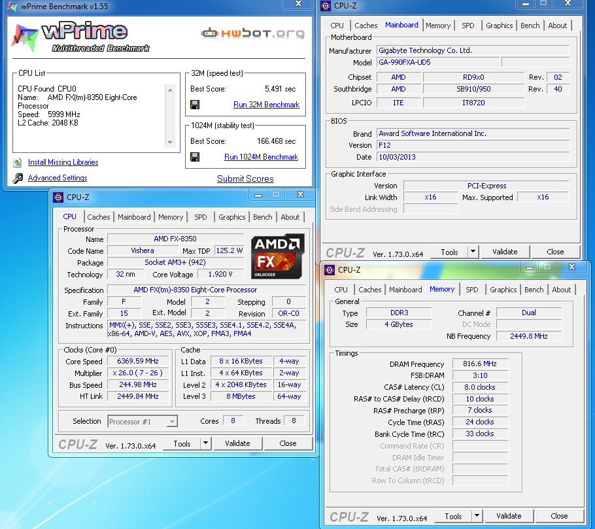Click the CPU-Z title icon in Memory window
The width and height of the screenshot is (595, 529).
click(x=330, y=270)
